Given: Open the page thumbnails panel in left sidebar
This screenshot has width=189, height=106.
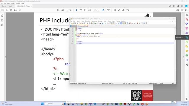Looking at the screenshot, I should point(2,16).
